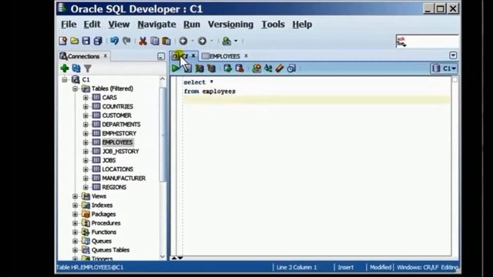Click the New file icon

62,41
